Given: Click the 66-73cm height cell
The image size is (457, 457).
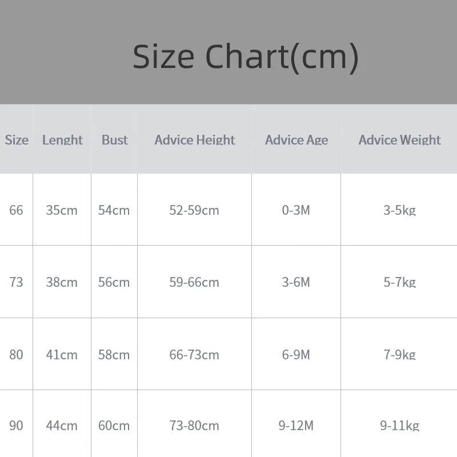Looking at the screenshot, I should click(194, 354).
